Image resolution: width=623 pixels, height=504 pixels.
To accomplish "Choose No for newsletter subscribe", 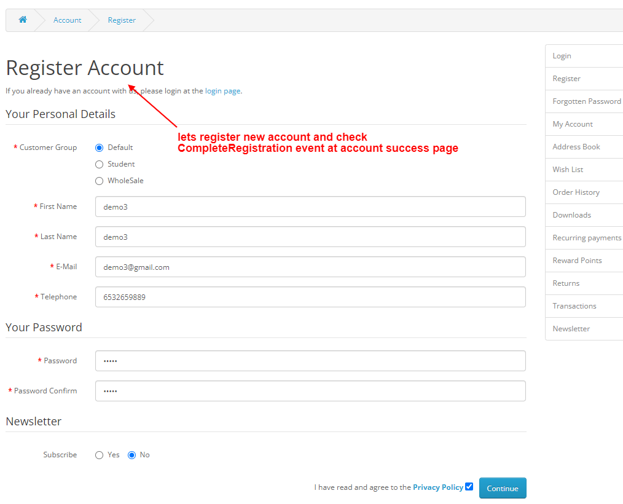I will [x=131, y=455].
